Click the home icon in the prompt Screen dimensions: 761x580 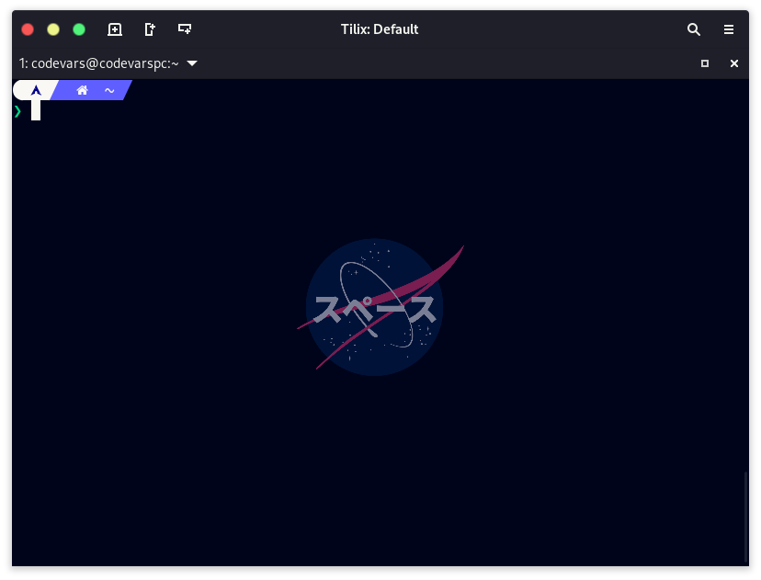click(83, 90)
